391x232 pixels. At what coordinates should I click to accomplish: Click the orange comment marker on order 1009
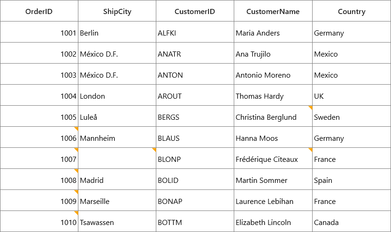pyautogui.click(x=77, y=192)
